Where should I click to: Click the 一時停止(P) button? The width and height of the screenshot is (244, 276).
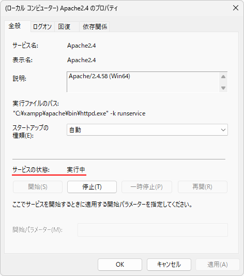tap(147, 187)
